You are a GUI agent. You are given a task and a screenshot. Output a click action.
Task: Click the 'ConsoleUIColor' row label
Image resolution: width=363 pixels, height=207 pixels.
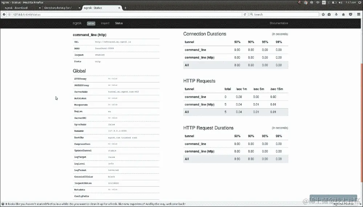(x=83, y=176)
